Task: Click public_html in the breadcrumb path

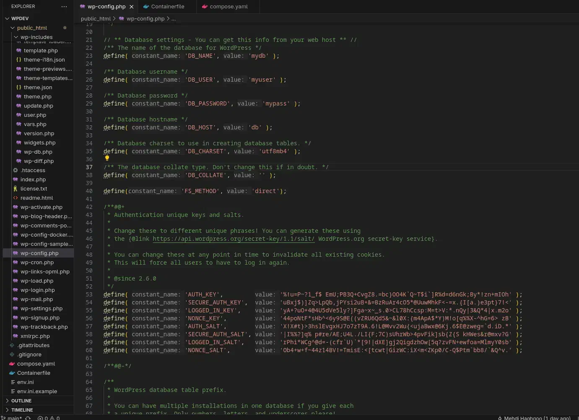Action: click(x=96, y=19)
